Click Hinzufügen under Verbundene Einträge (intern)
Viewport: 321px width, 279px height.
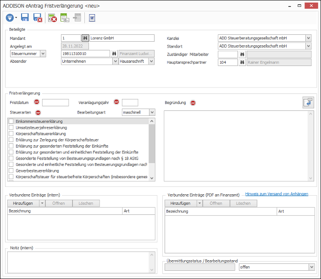[23, 203]
